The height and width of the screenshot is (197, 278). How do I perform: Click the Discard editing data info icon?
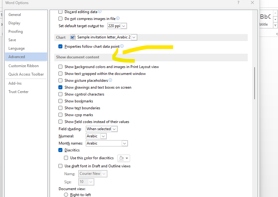[100, 12]
